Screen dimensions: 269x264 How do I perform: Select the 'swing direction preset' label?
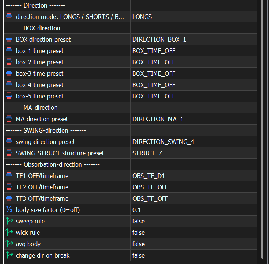[x=45, y=142]
